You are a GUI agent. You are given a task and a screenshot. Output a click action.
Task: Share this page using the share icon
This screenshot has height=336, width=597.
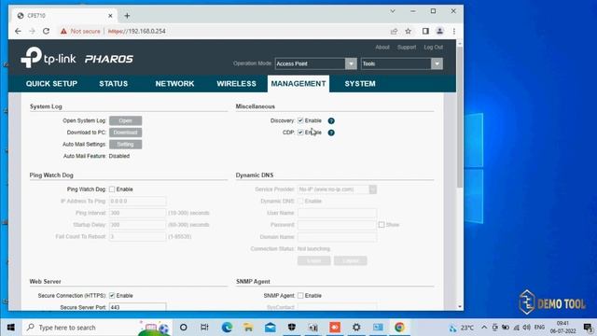(x=394, y=31)
